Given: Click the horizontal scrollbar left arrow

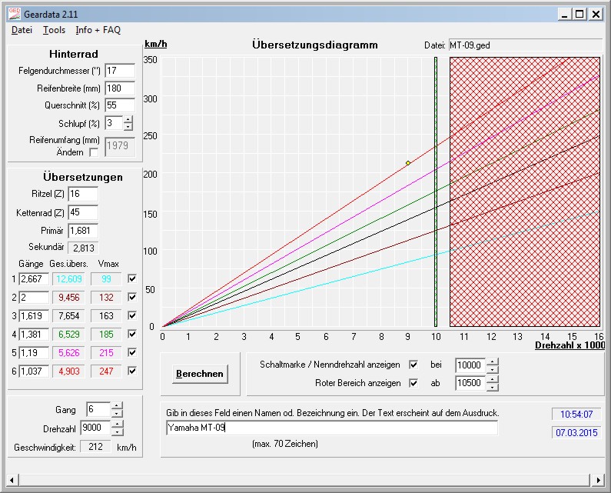Looking at the screenshot, I should 12,480.
